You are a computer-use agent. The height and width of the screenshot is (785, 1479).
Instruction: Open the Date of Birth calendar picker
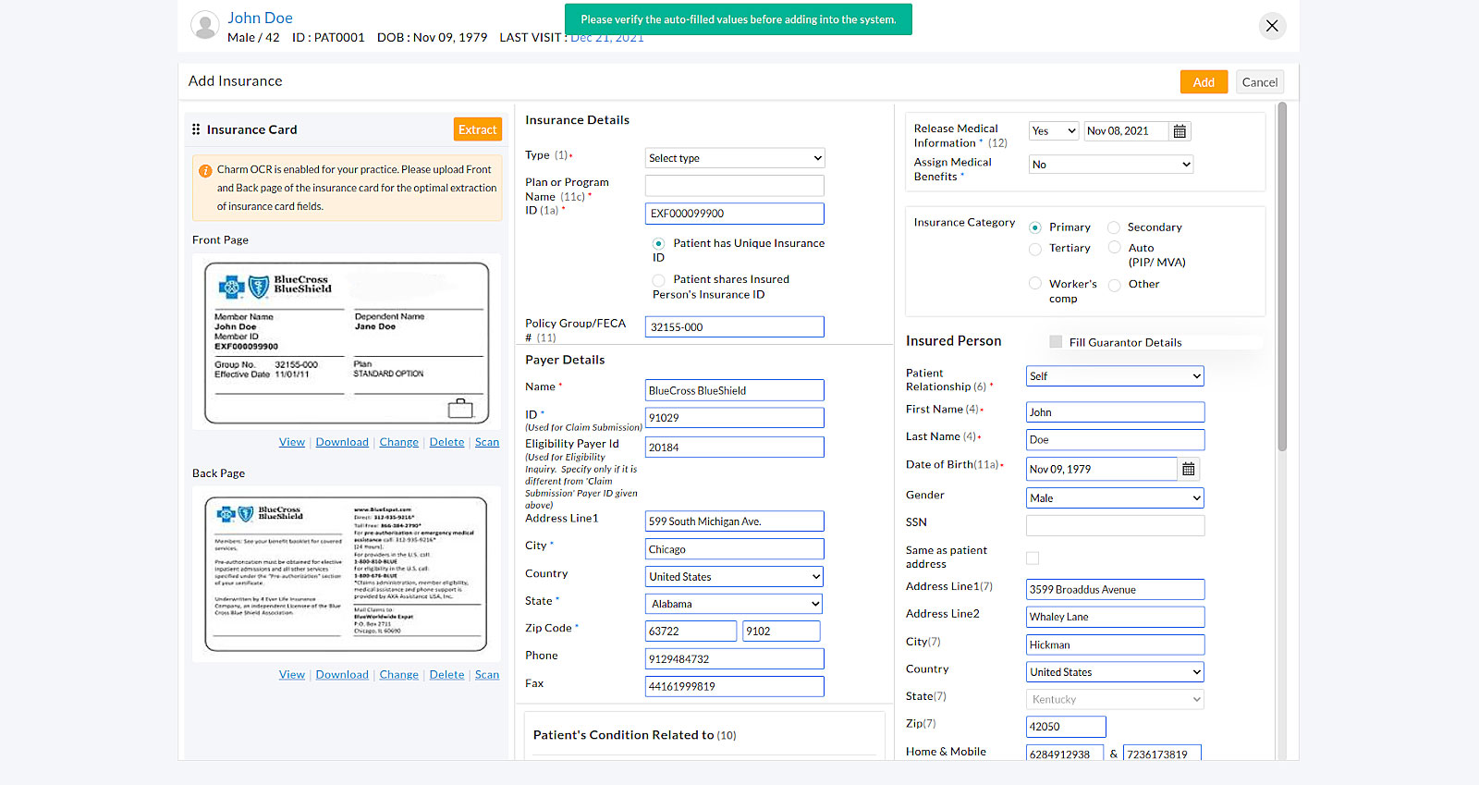coord(1189,470)
